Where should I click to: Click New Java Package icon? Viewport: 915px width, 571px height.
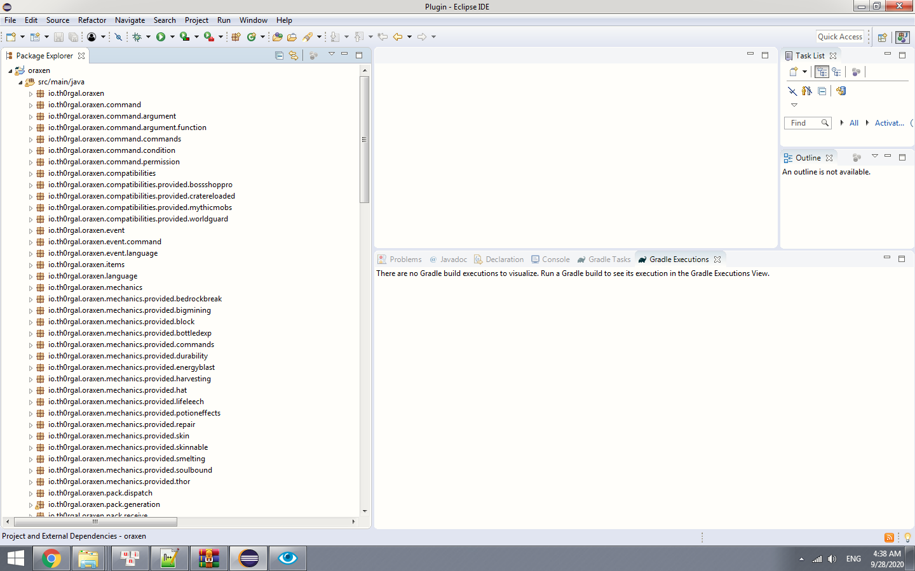coord(236,37)
